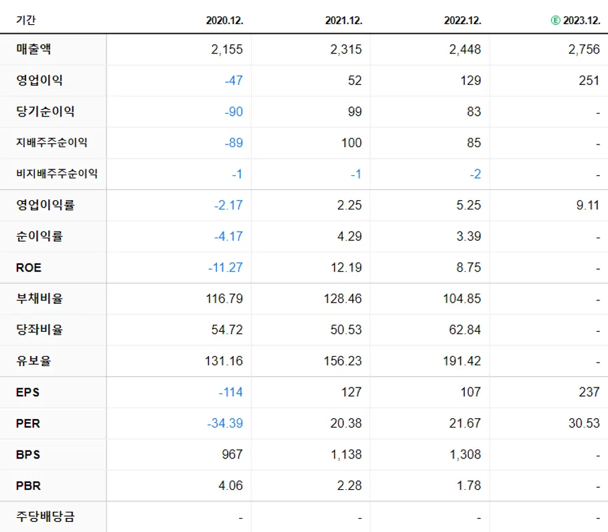Click the PBR row label
Screen dimensions: 608x532
click(x=28, y=486)
